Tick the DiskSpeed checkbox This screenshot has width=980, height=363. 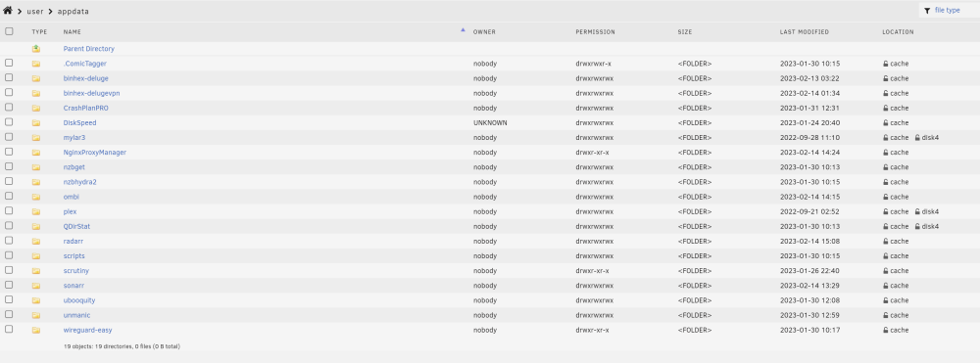pyautogui.click(x=9, y=121)
